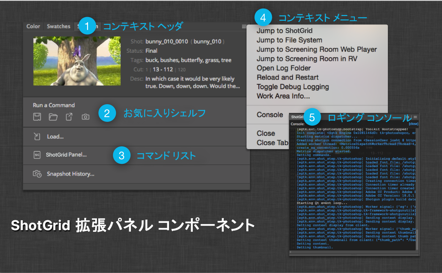Click the tags text buck, bushes, butterfly

point(188,60)
